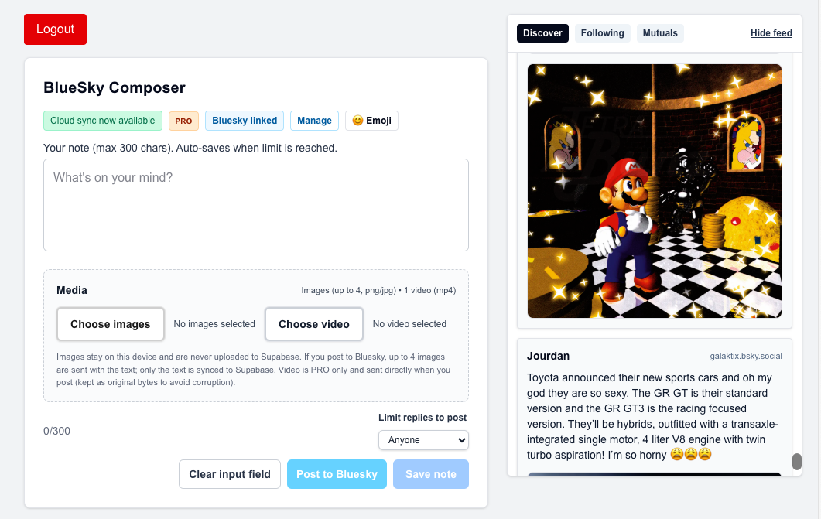Click Choose images to add pictures

coord(110,324)
